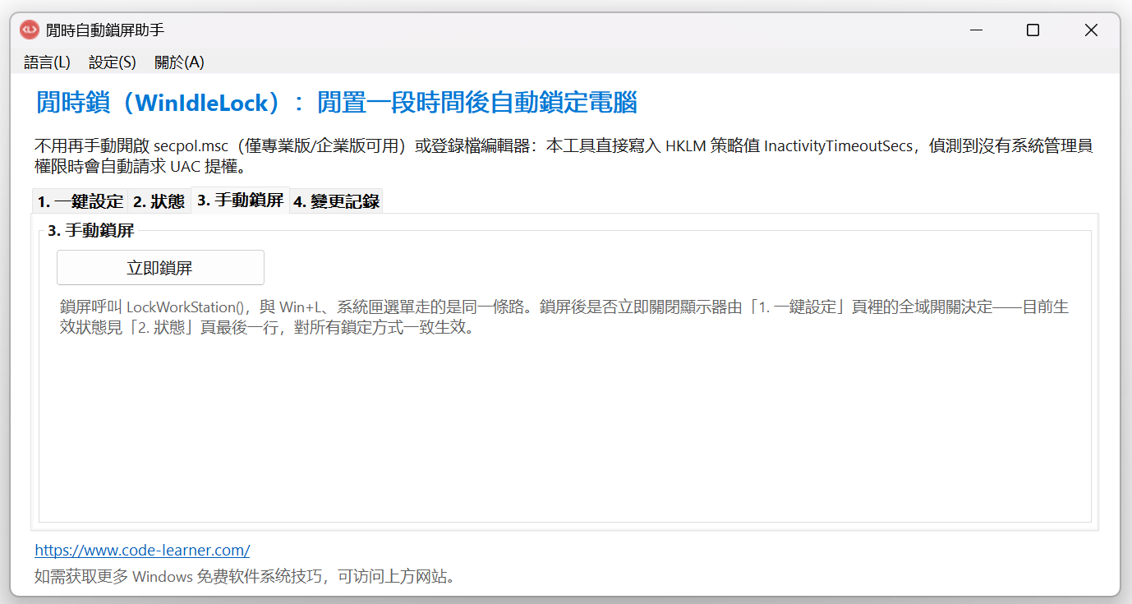Open the 語言(L) menu
The width and height of the screenshot is (1132, 604).
pos(48,62)
